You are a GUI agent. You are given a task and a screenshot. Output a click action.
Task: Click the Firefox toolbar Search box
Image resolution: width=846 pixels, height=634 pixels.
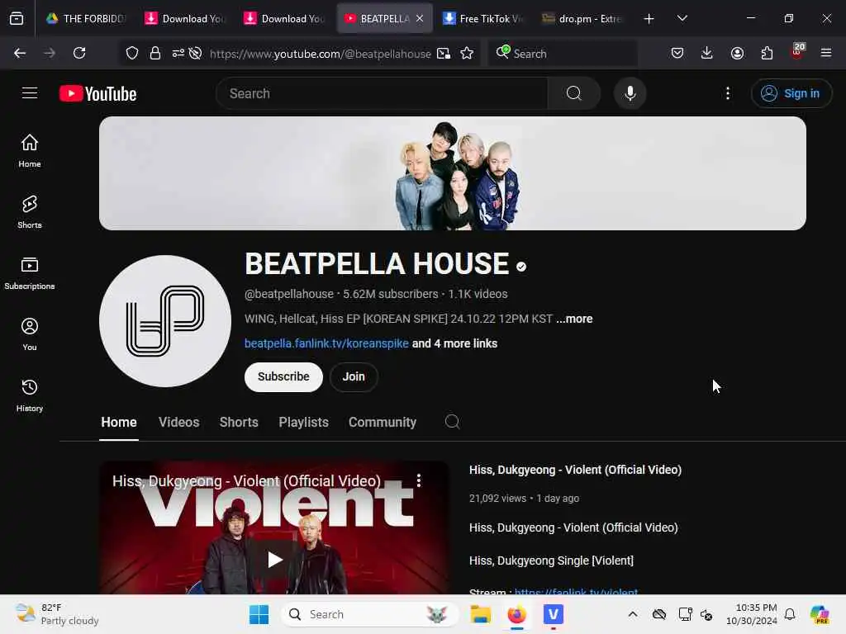pos(563,54)
